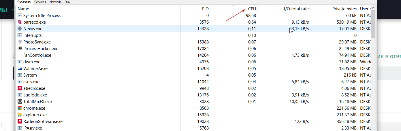Click the ProcessHacker.exe icon
Screen dimensions: 401x131
[x=20, y=49]
